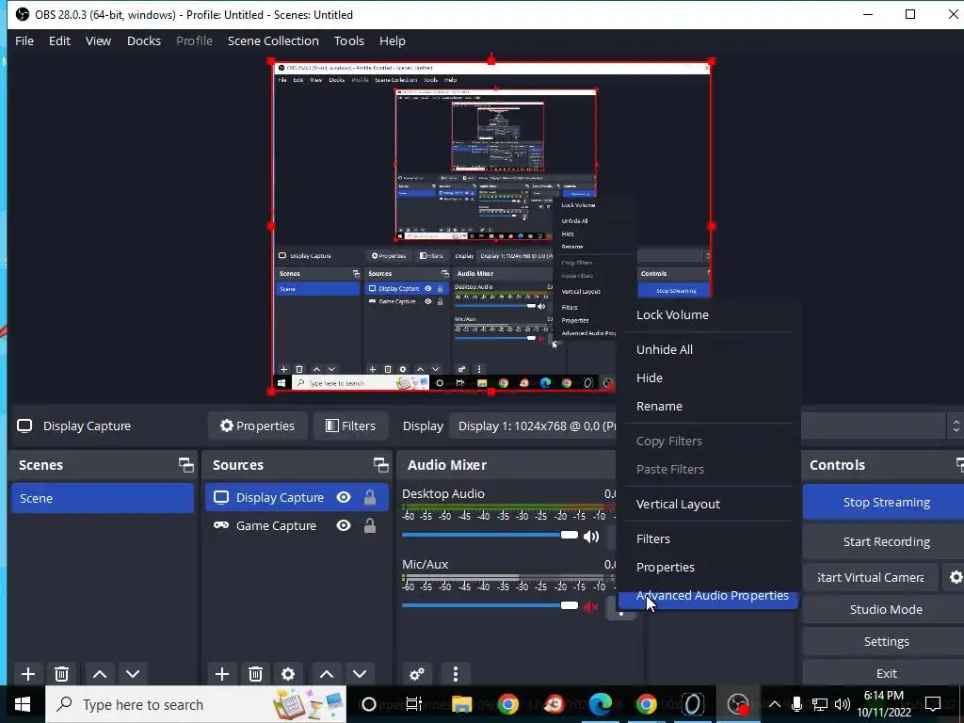Open Audio Mixer three-dot menu

[455, 674]
